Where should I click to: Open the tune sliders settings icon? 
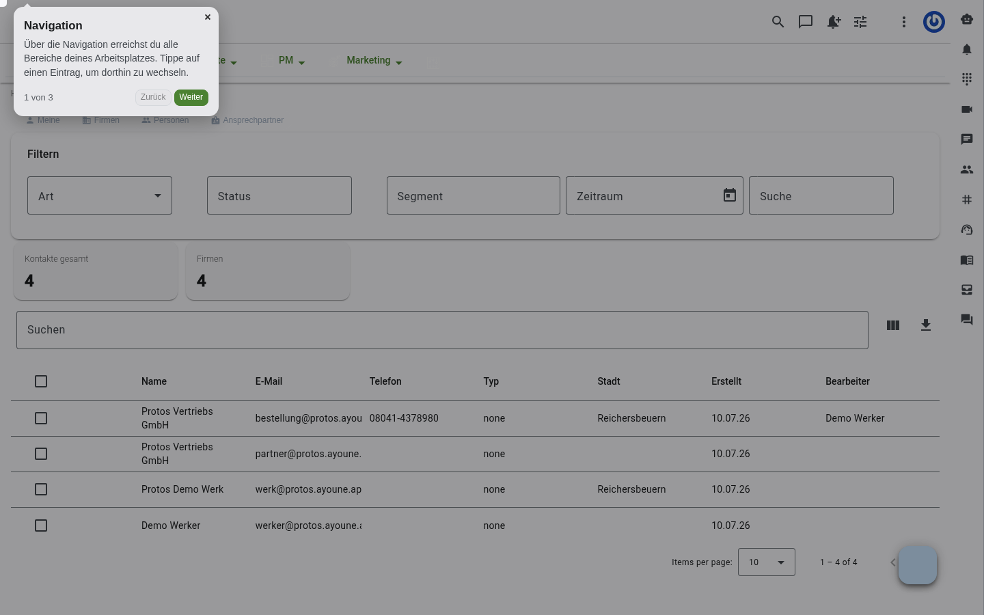pos(860,22)
